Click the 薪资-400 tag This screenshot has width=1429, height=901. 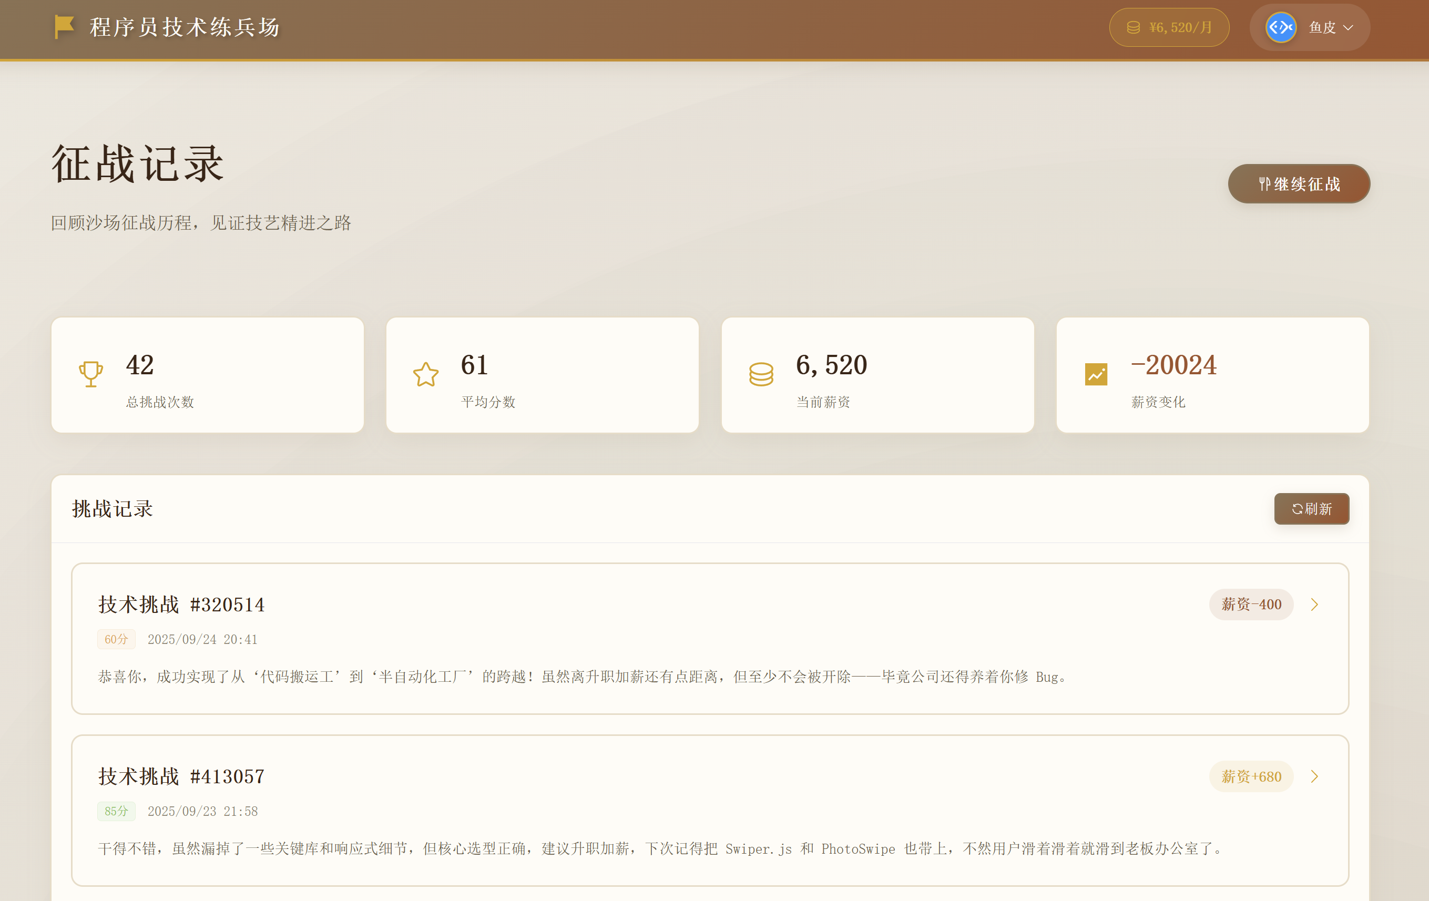point(1251,605)
